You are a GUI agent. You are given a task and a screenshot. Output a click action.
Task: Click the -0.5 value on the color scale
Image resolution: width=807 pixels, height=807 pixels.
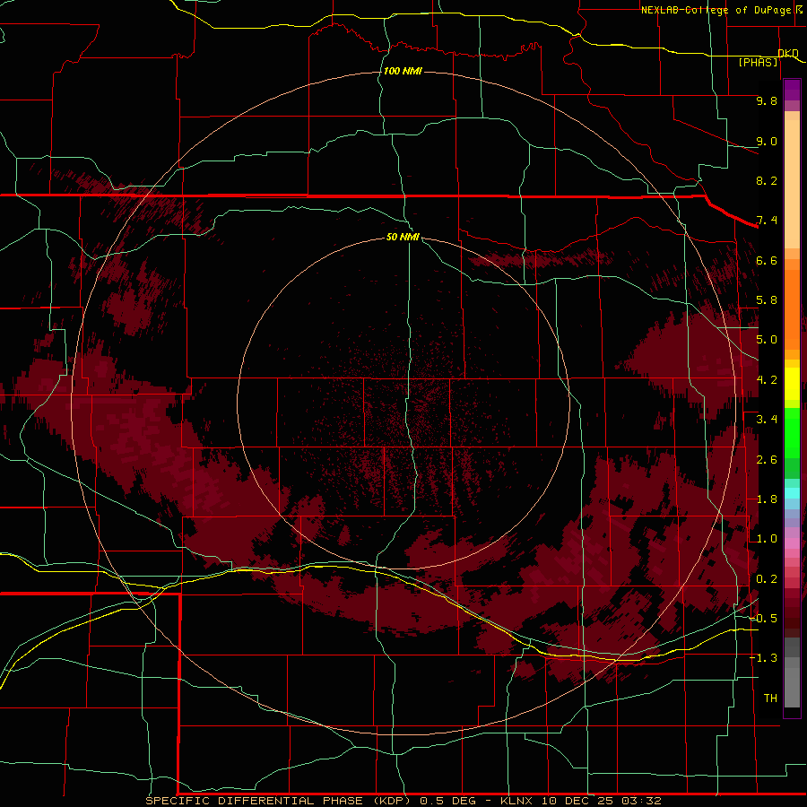(x=763, y=619)
